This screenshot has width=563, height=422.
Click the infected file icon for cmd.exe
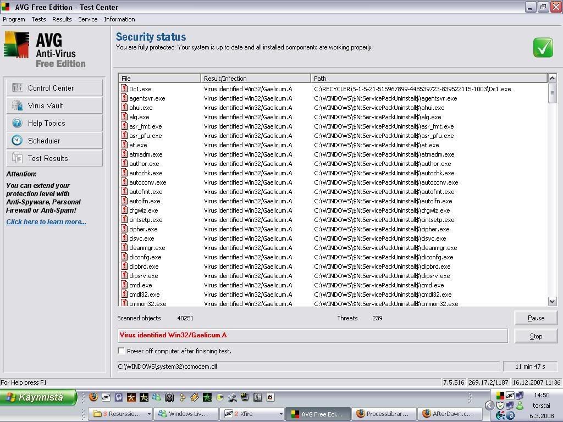(x=124, y=285)
